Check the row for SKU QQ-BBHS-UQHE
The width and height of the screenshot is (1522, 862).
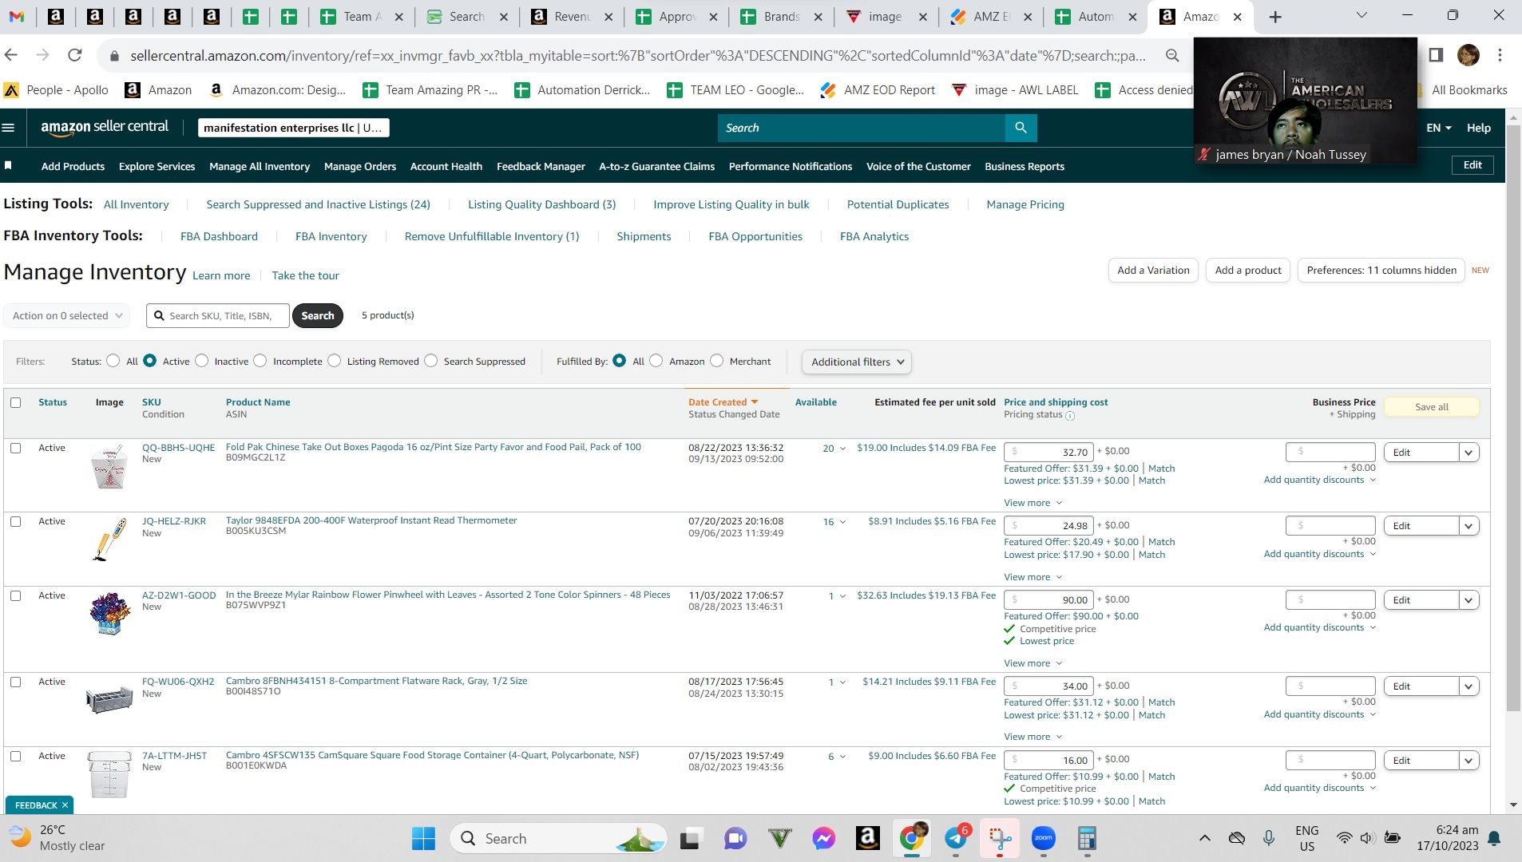(15, 448)
